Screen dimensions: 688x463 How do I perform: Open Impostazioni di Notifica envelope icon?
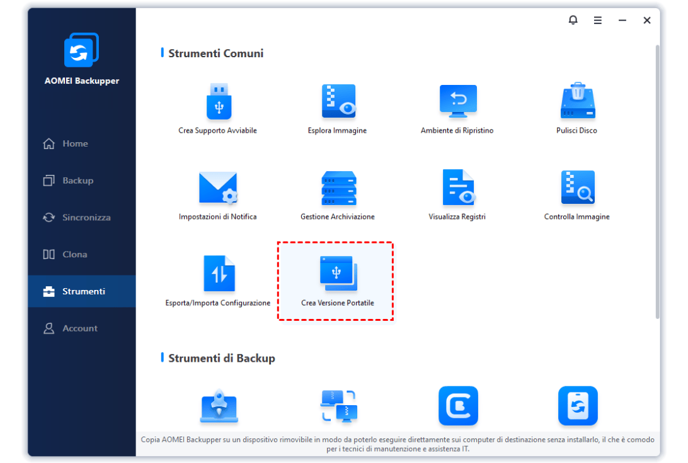(x=218, y=188)
